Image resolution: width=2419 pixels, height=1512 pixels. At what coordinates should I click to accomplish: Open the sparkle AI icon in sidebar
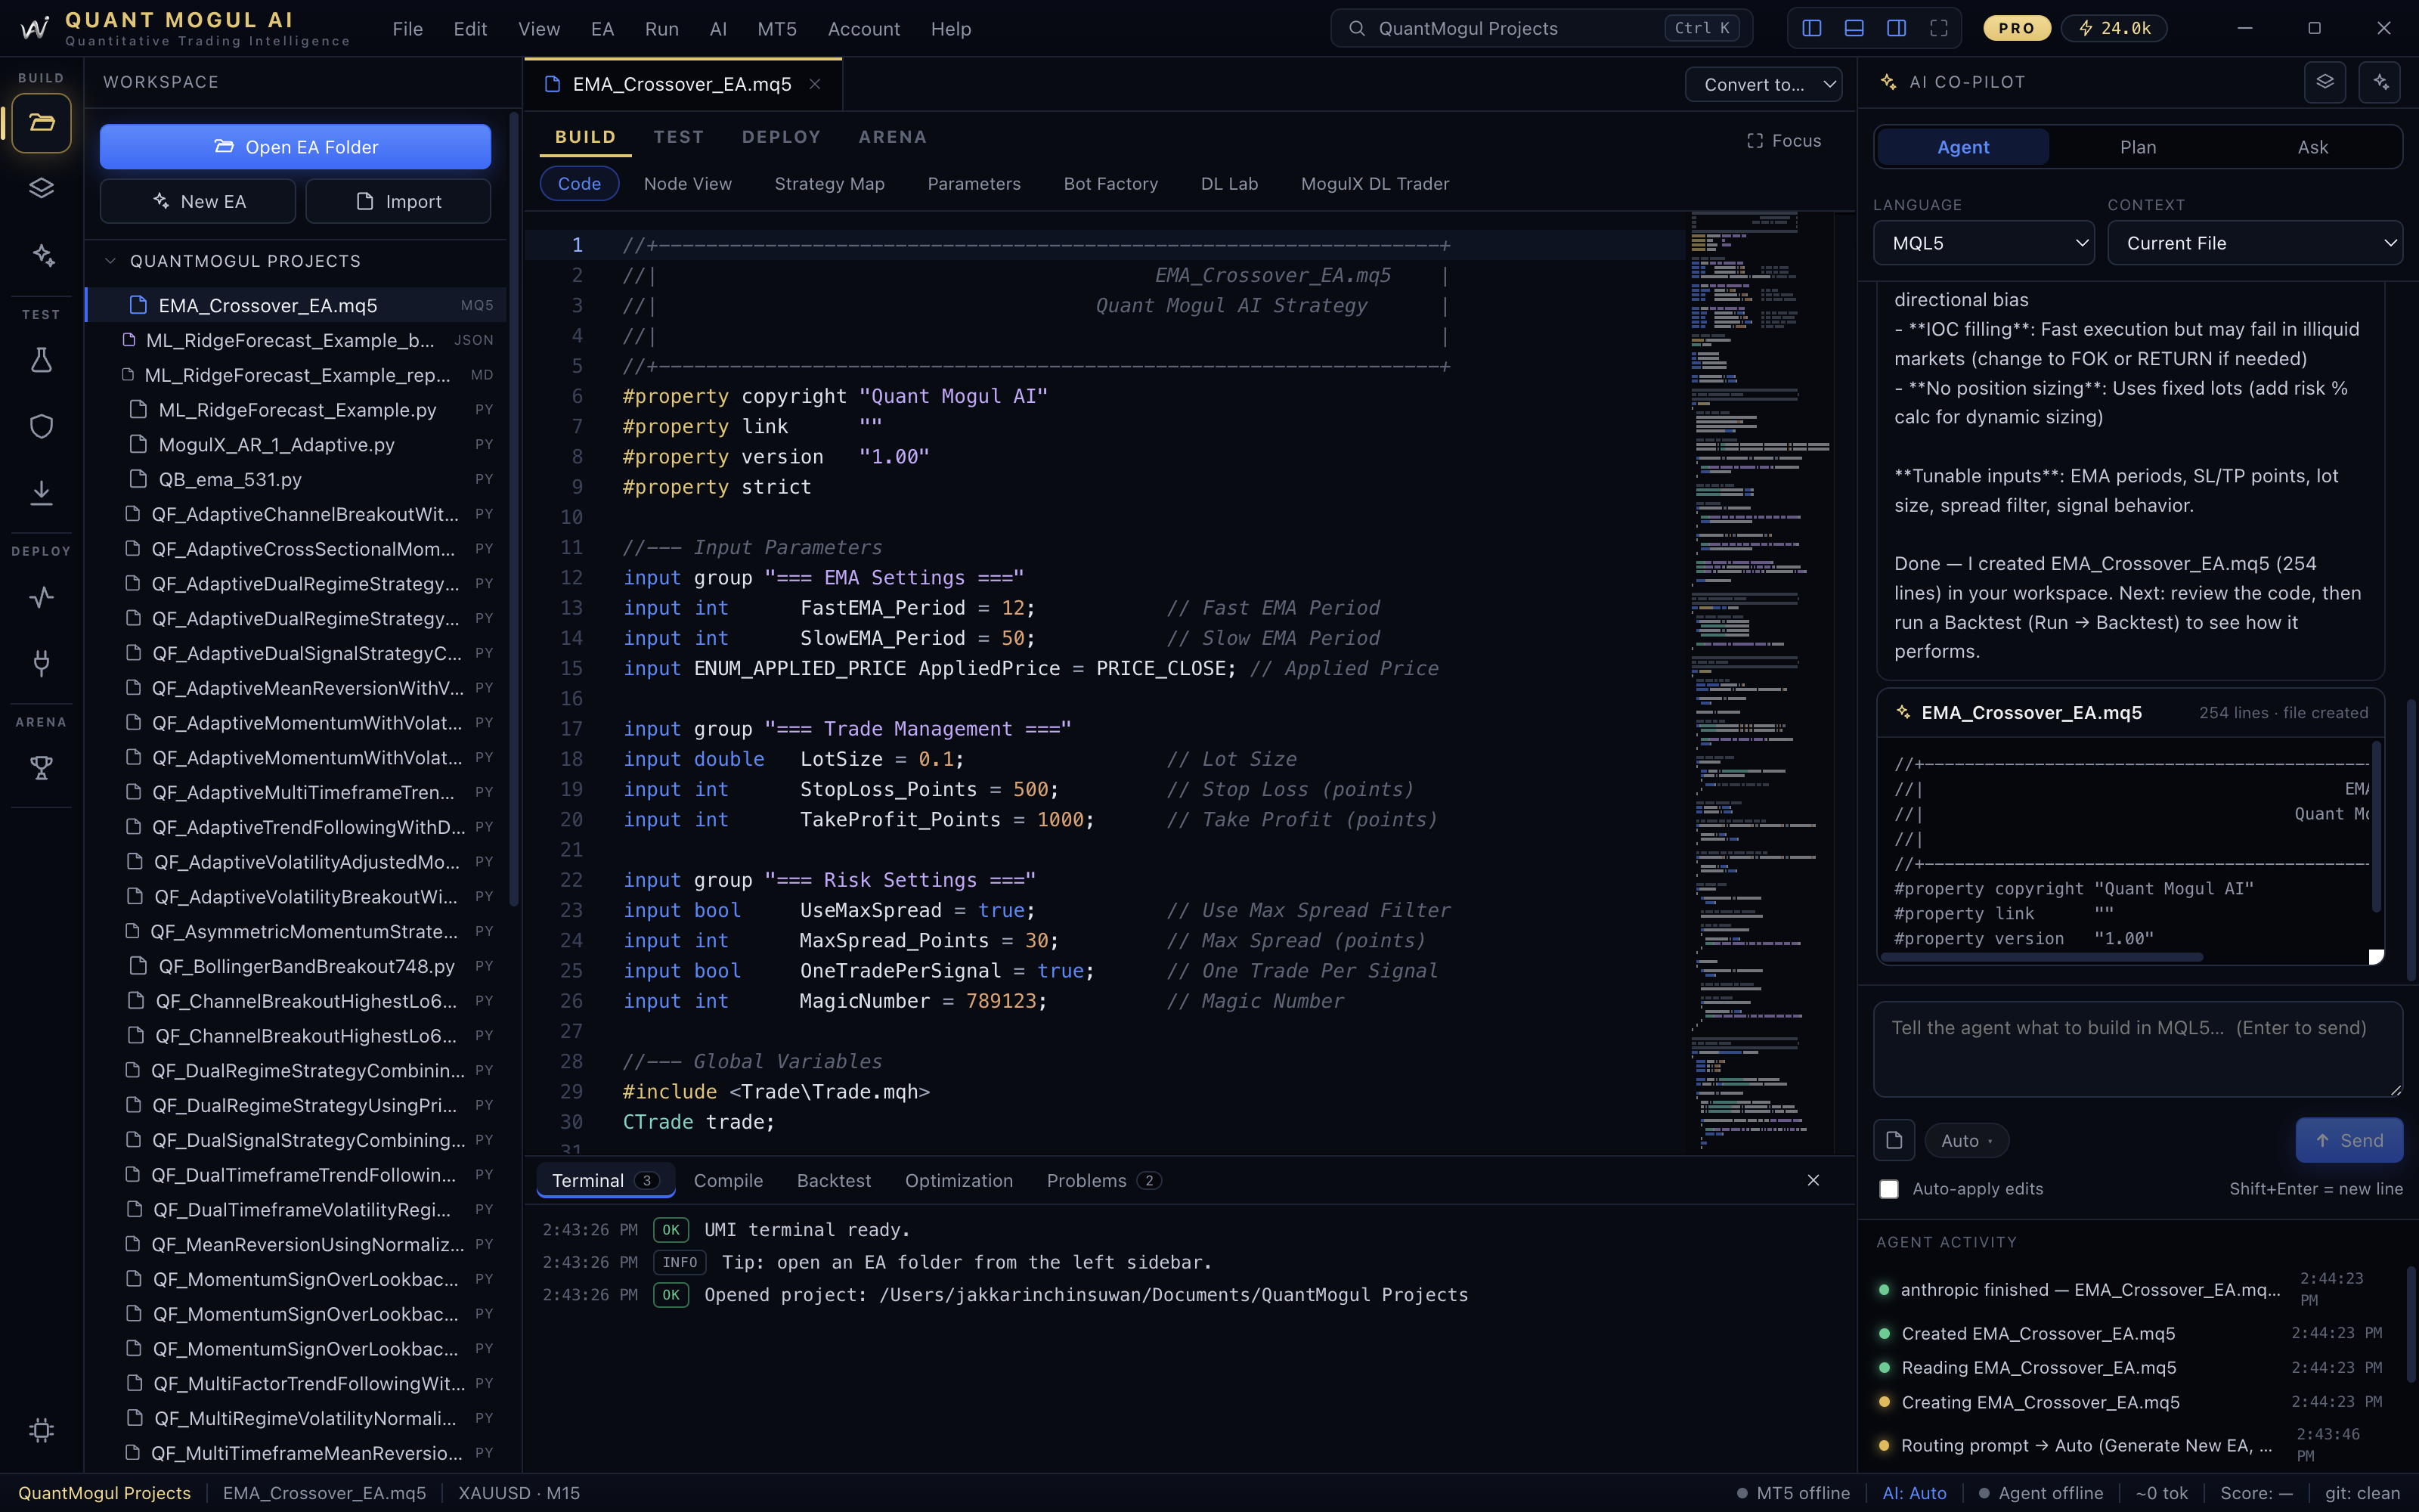coord(41,255)
